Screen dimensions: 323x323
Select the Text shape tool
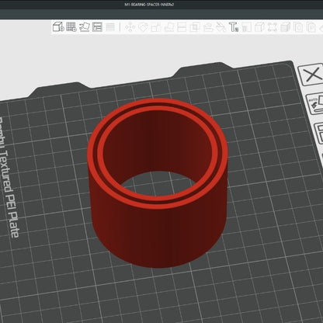[x=234, y=27]
